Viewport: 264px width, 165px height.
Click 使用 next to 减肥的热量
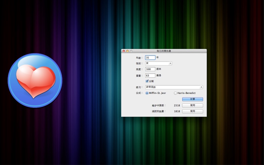tap(192, 111)
